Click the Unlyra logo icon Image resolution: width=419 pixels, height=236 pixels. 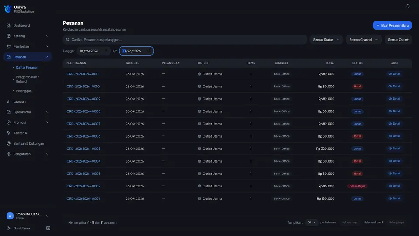[x=8, y=9]
